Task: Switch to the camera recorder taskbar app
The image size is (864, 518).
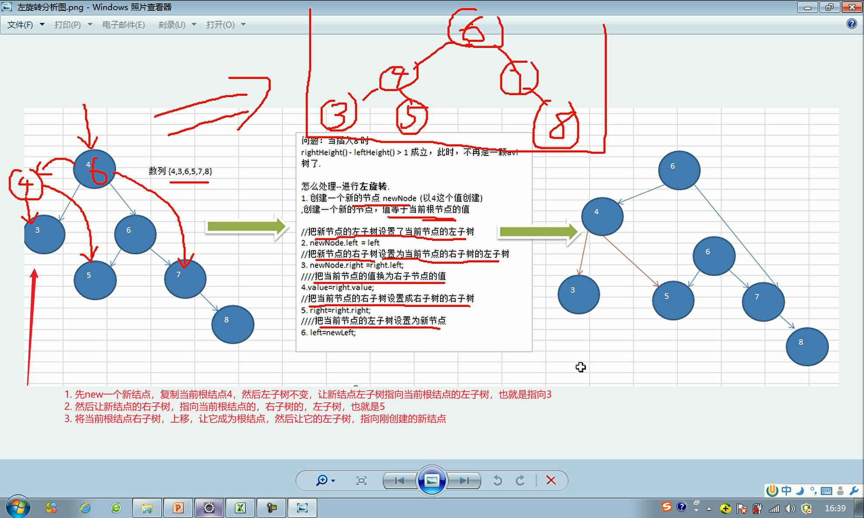Action: [x=271, y=508]
